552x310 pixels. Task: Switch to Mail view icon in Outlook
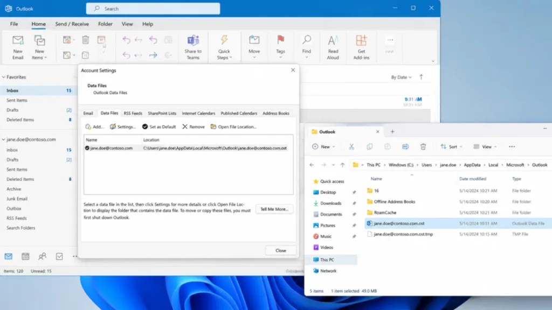9,256
